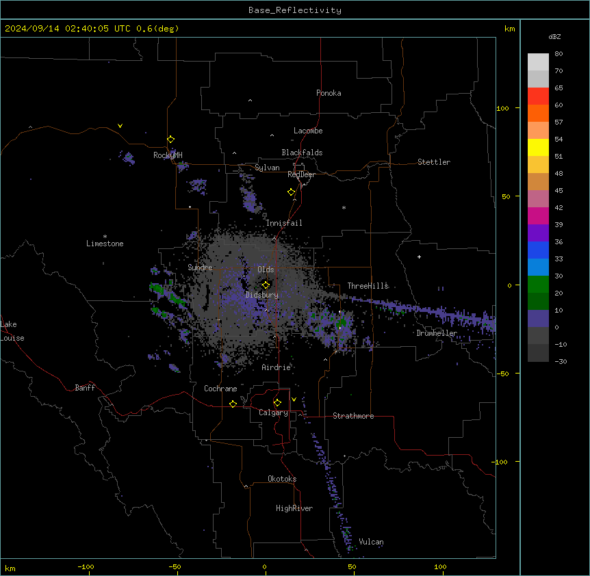This screenshot has height=576, width=590.
Task: Click the RockyMH label
Action: (168, 155)
